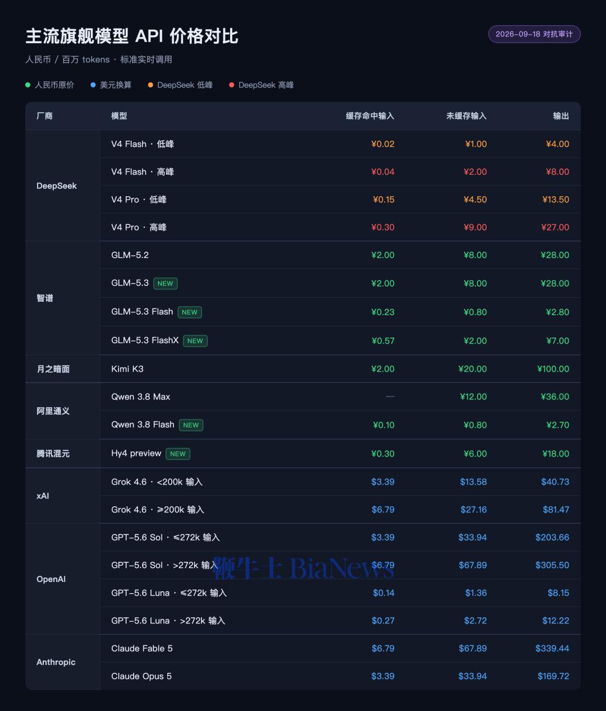Click the red dot beside DeepSeek 高峰

click(x=232, y=85)
